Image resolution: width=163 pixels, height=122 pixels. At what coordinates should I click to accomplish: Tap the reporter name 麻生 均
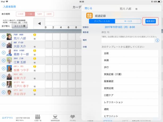pos(105,32)
